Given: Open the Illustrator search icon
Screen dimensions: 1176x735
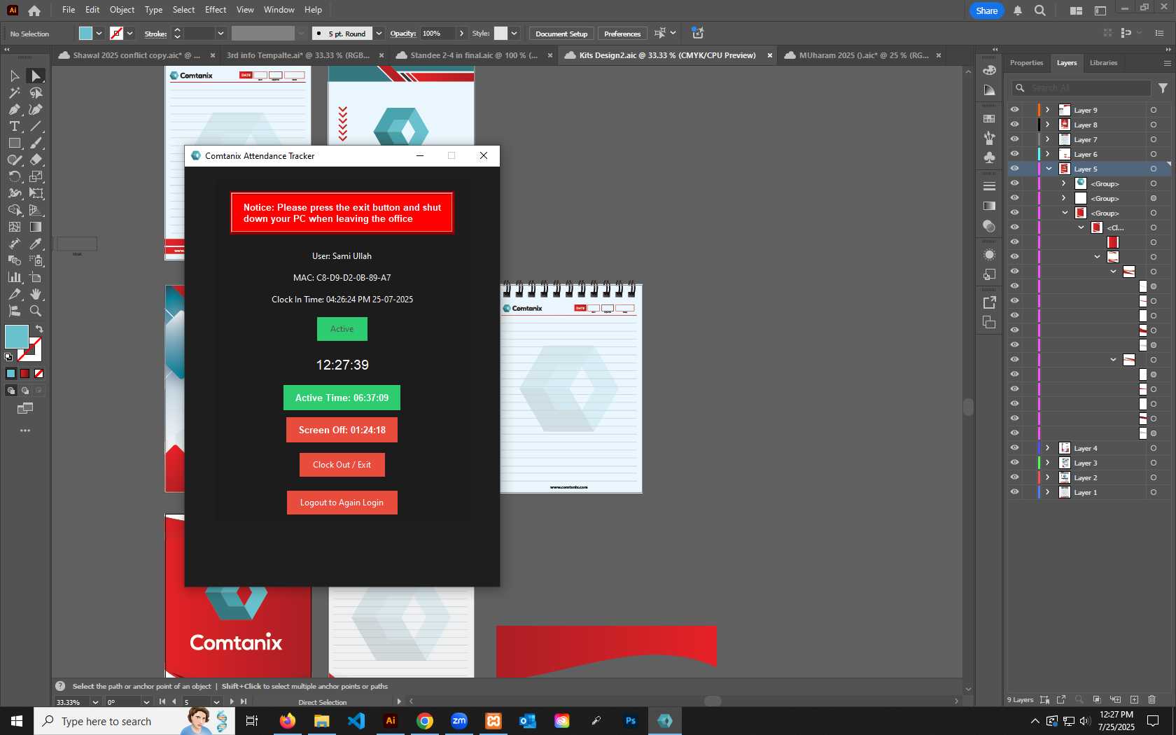Looking at the screenshot, I should pos(1040,10).
